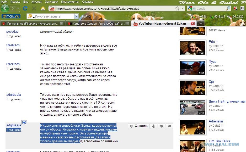Open the Дима Найт уличная title link
Screen dimensions: 246x152
tap(227, 102)
